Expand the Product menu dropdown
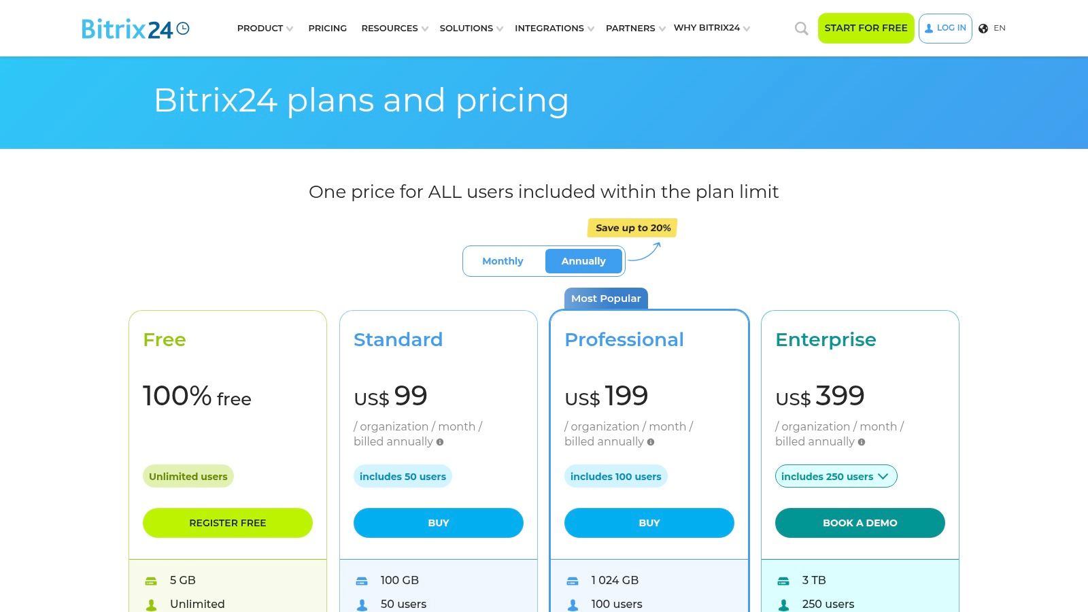 [x=265, y=29]
